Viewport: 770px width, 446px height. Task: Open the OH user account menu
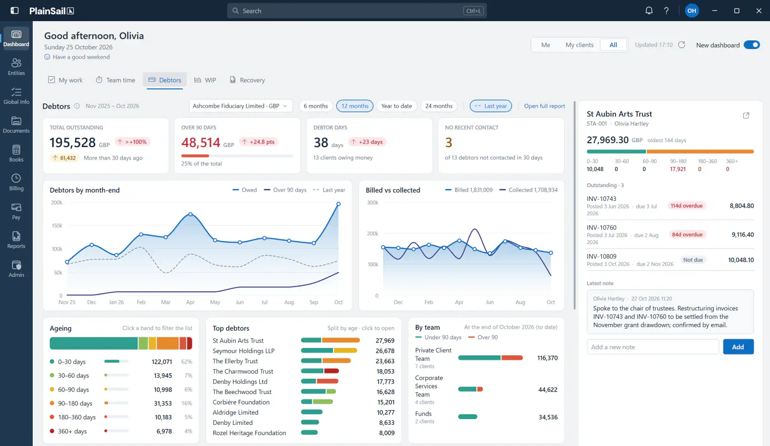[x=692, y=11]
